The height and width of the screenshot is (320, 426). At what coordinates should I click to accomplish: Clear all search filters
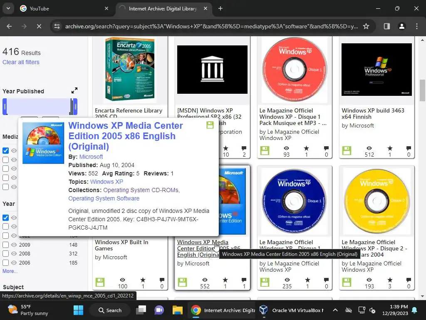pyautogui.click(x=21, y=62)
